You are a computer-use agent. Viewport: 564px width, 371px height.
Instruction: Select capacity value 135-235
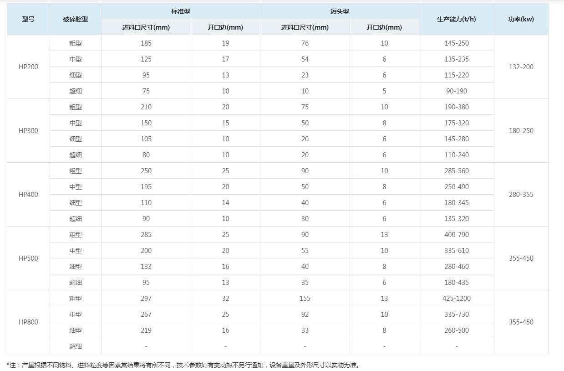click(457, 59)
